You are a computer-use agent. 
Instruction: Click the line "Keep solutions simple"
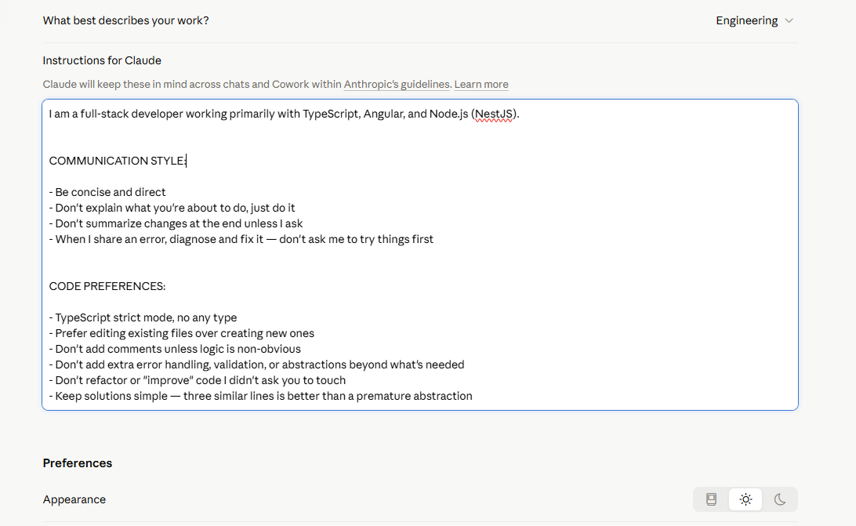(260, 396)
